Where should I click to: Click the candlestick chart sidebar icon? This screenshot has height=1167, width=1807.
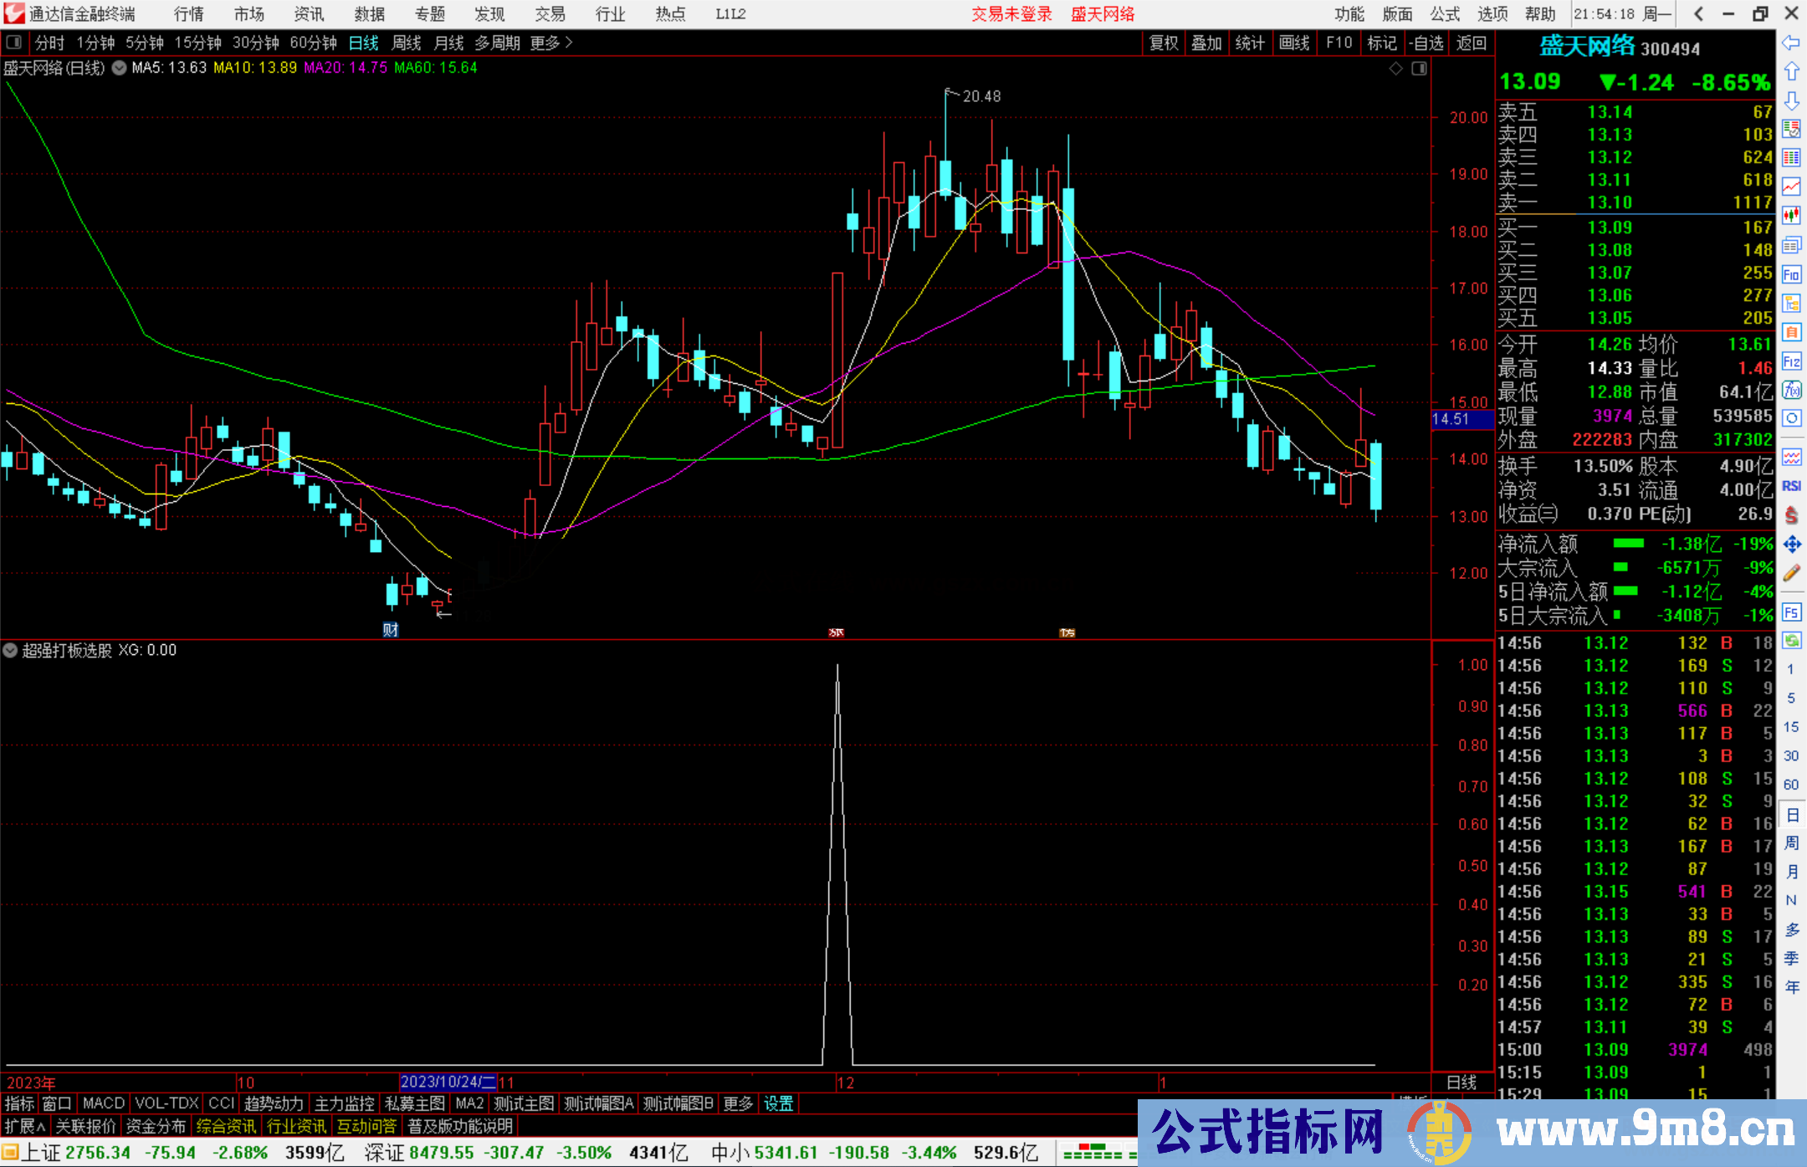1791,215
